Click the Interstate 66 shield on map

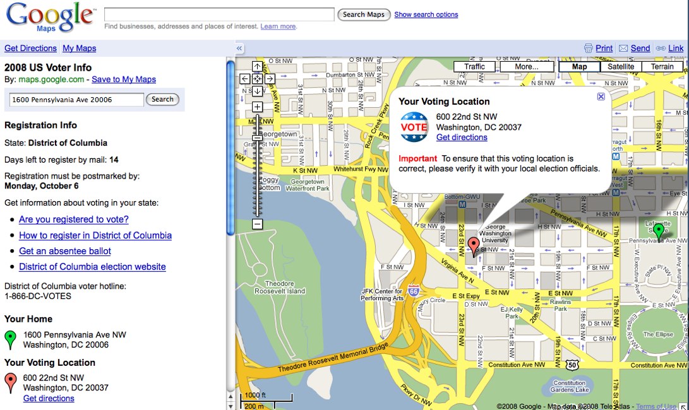[x=413, y=290]
